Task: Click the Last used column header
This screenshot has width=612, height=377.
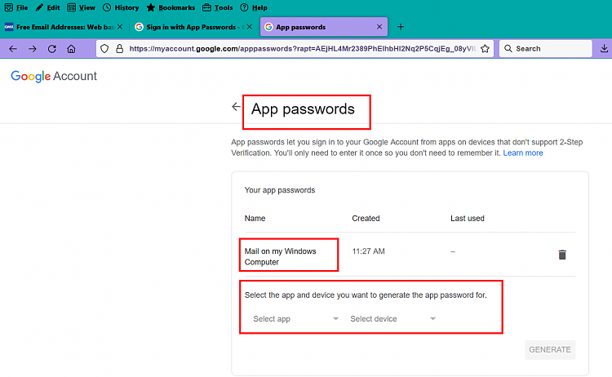Action: (x=468, y=218)
